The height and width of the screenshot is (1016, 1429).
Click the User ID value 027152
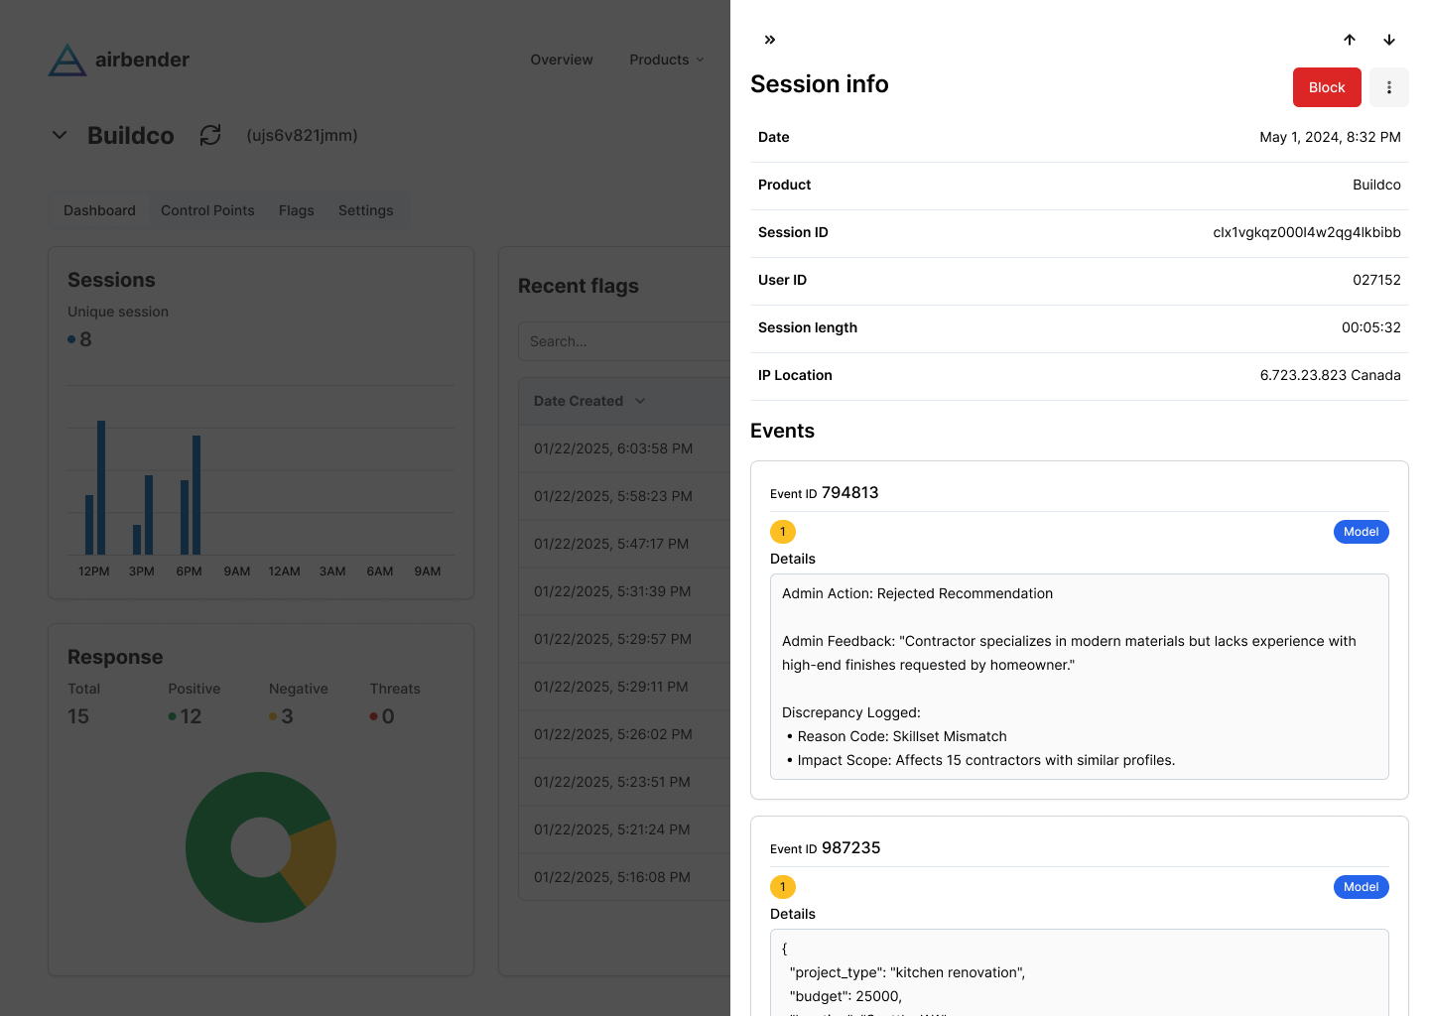(x=1376, y=280)
